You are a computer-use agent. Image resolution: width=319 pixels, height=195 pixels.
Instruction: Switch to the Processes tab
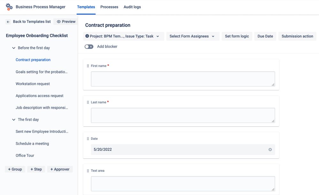tap(109, 7)
